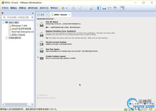Revert to the previous snapshot
The image size is (156, 111).
(86, 8)
